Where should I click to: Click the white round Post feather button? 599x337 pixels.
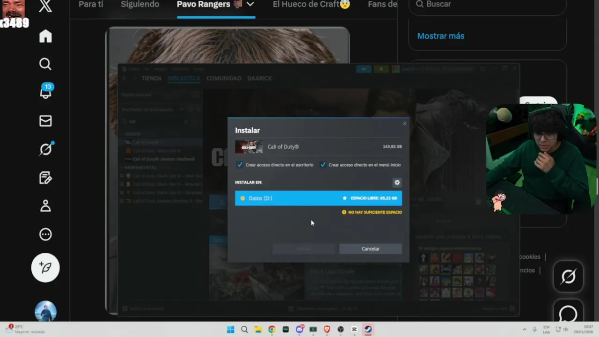[45, 268]
